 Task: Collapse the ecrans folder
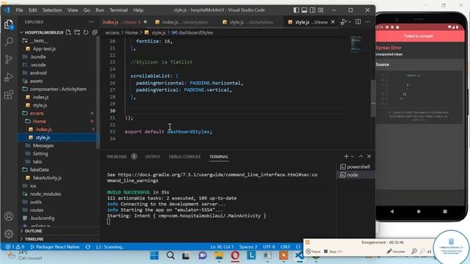pyautogui.click(x=37, y=113)
